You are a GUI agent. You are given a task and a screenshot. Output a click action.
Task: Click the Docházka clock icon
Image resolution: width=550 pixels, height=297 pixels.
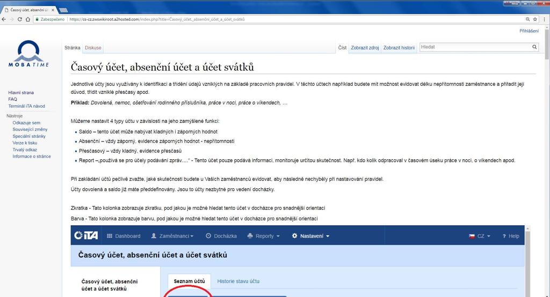pos(208,236)
